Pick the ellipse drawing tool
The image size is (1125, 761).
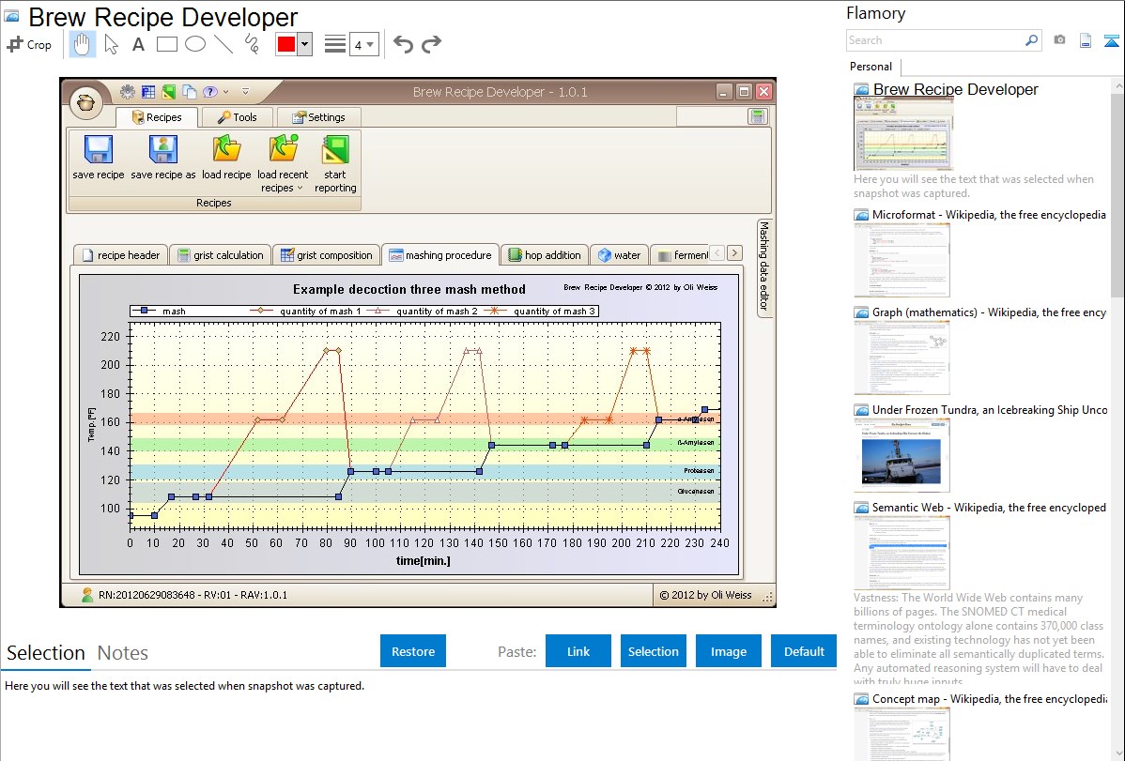(x=195, y=44)
